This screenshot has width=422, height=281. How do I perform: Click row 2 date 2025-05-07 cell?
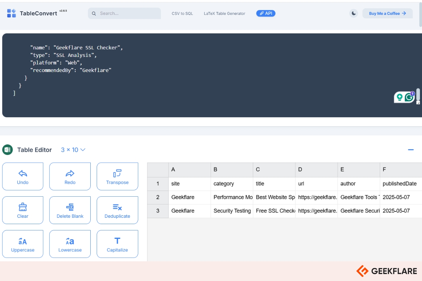[401, 197]
